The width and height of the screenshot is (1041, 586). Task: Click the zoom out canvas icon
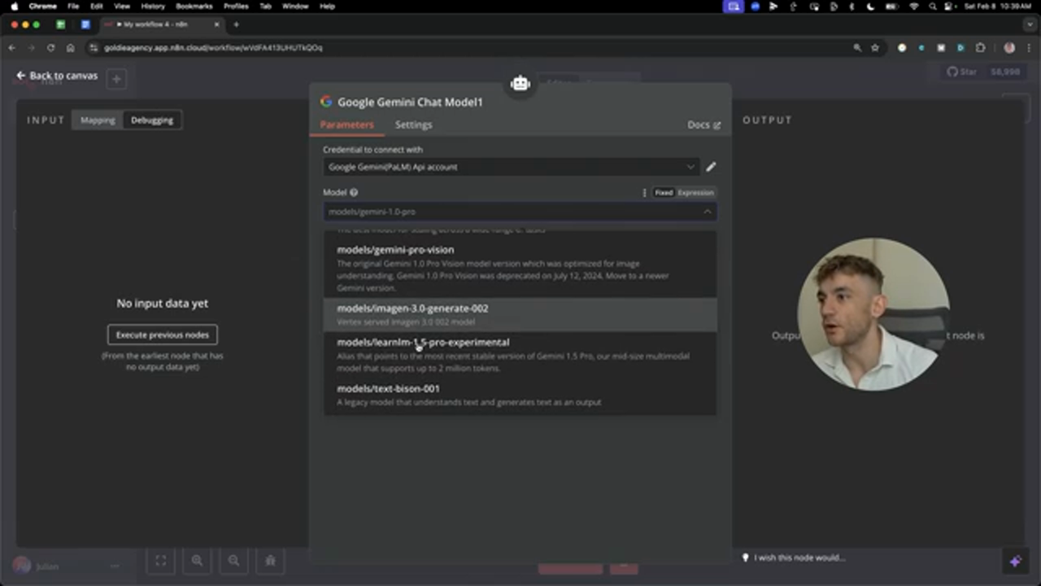(233, 560)
